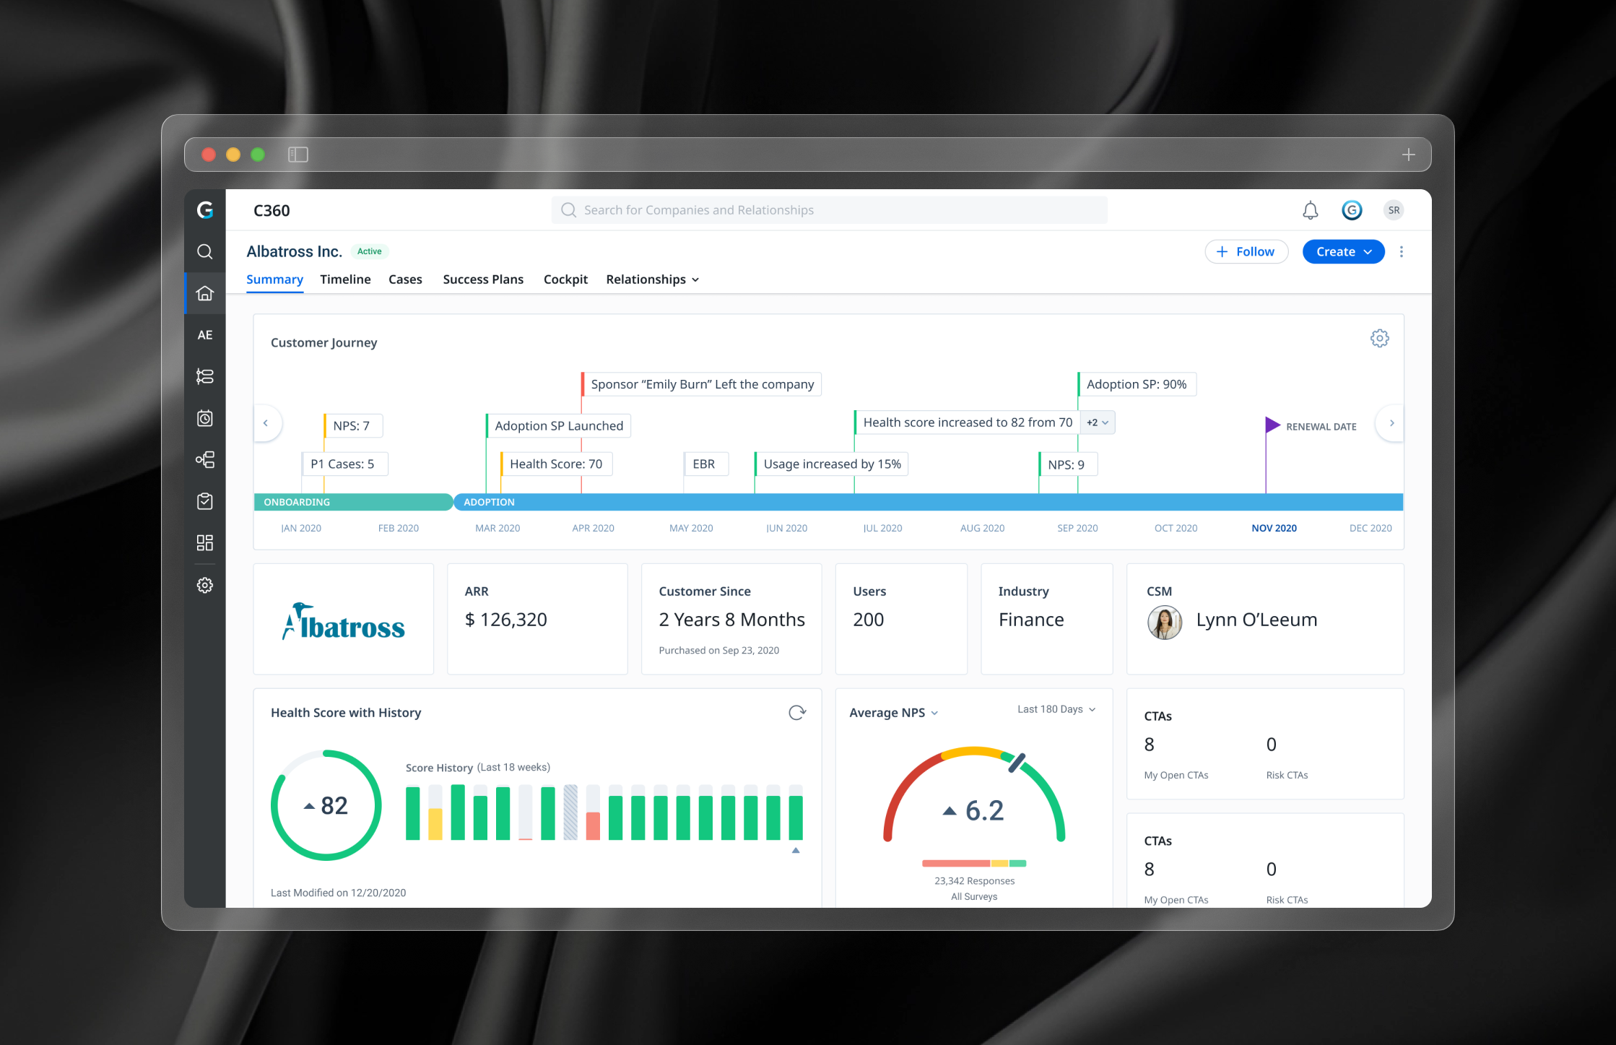Toggle browser sidebar panel icon
This screenshot has height=1045, width=1616.
pos(298,155)
